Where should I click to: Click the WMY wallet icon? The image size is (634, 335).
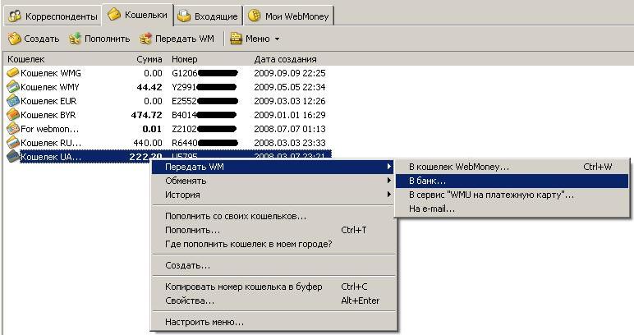[13, 87]
